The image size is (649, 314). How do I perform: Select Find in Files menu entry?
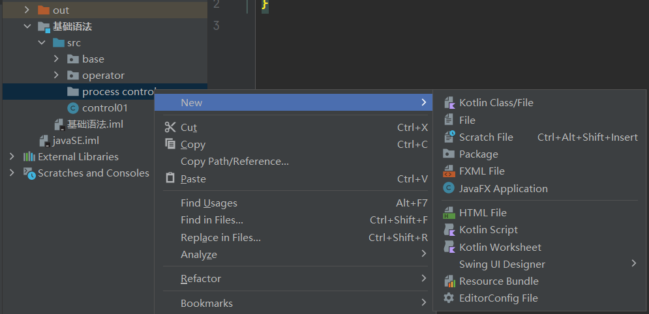211,220
